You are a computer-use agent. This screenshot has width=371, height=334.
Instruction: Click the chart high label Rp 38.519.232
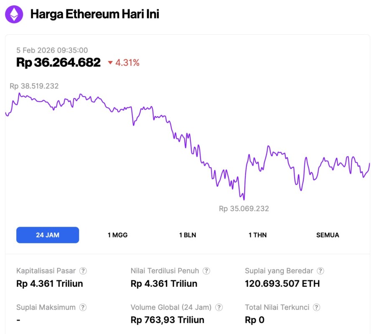coord(34,86)
